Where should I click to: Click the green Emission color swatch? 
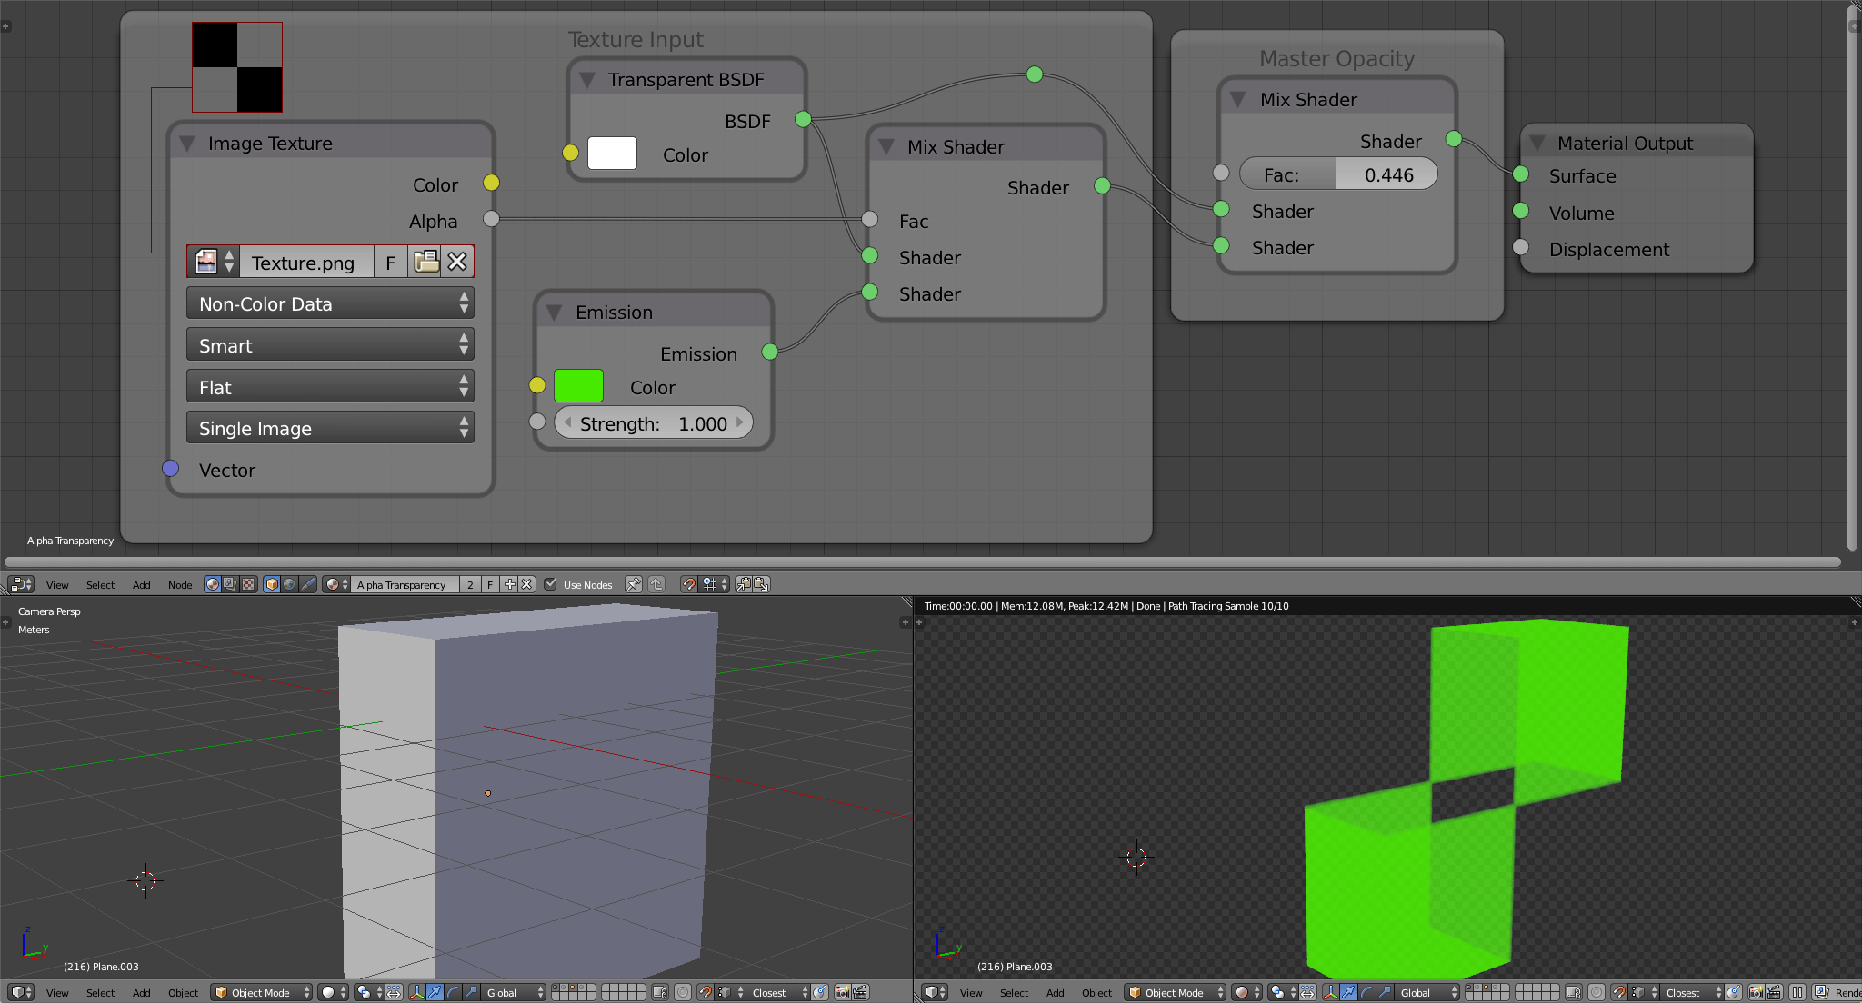(579, 385)
